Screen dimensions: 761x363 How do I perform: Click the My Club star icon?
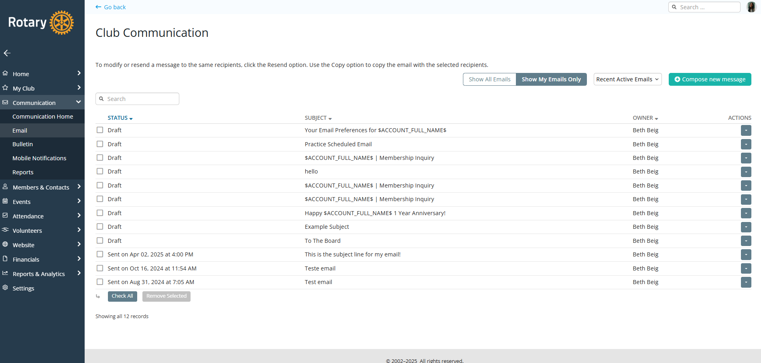pyautogui.click(x=5, y=88)
